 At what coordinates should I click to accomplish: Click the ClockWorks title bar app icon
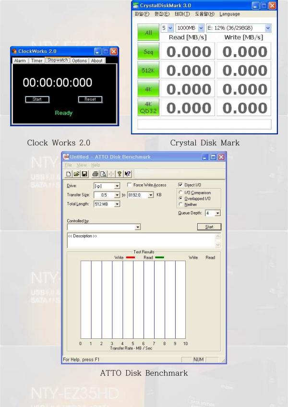tap(14, 51)
